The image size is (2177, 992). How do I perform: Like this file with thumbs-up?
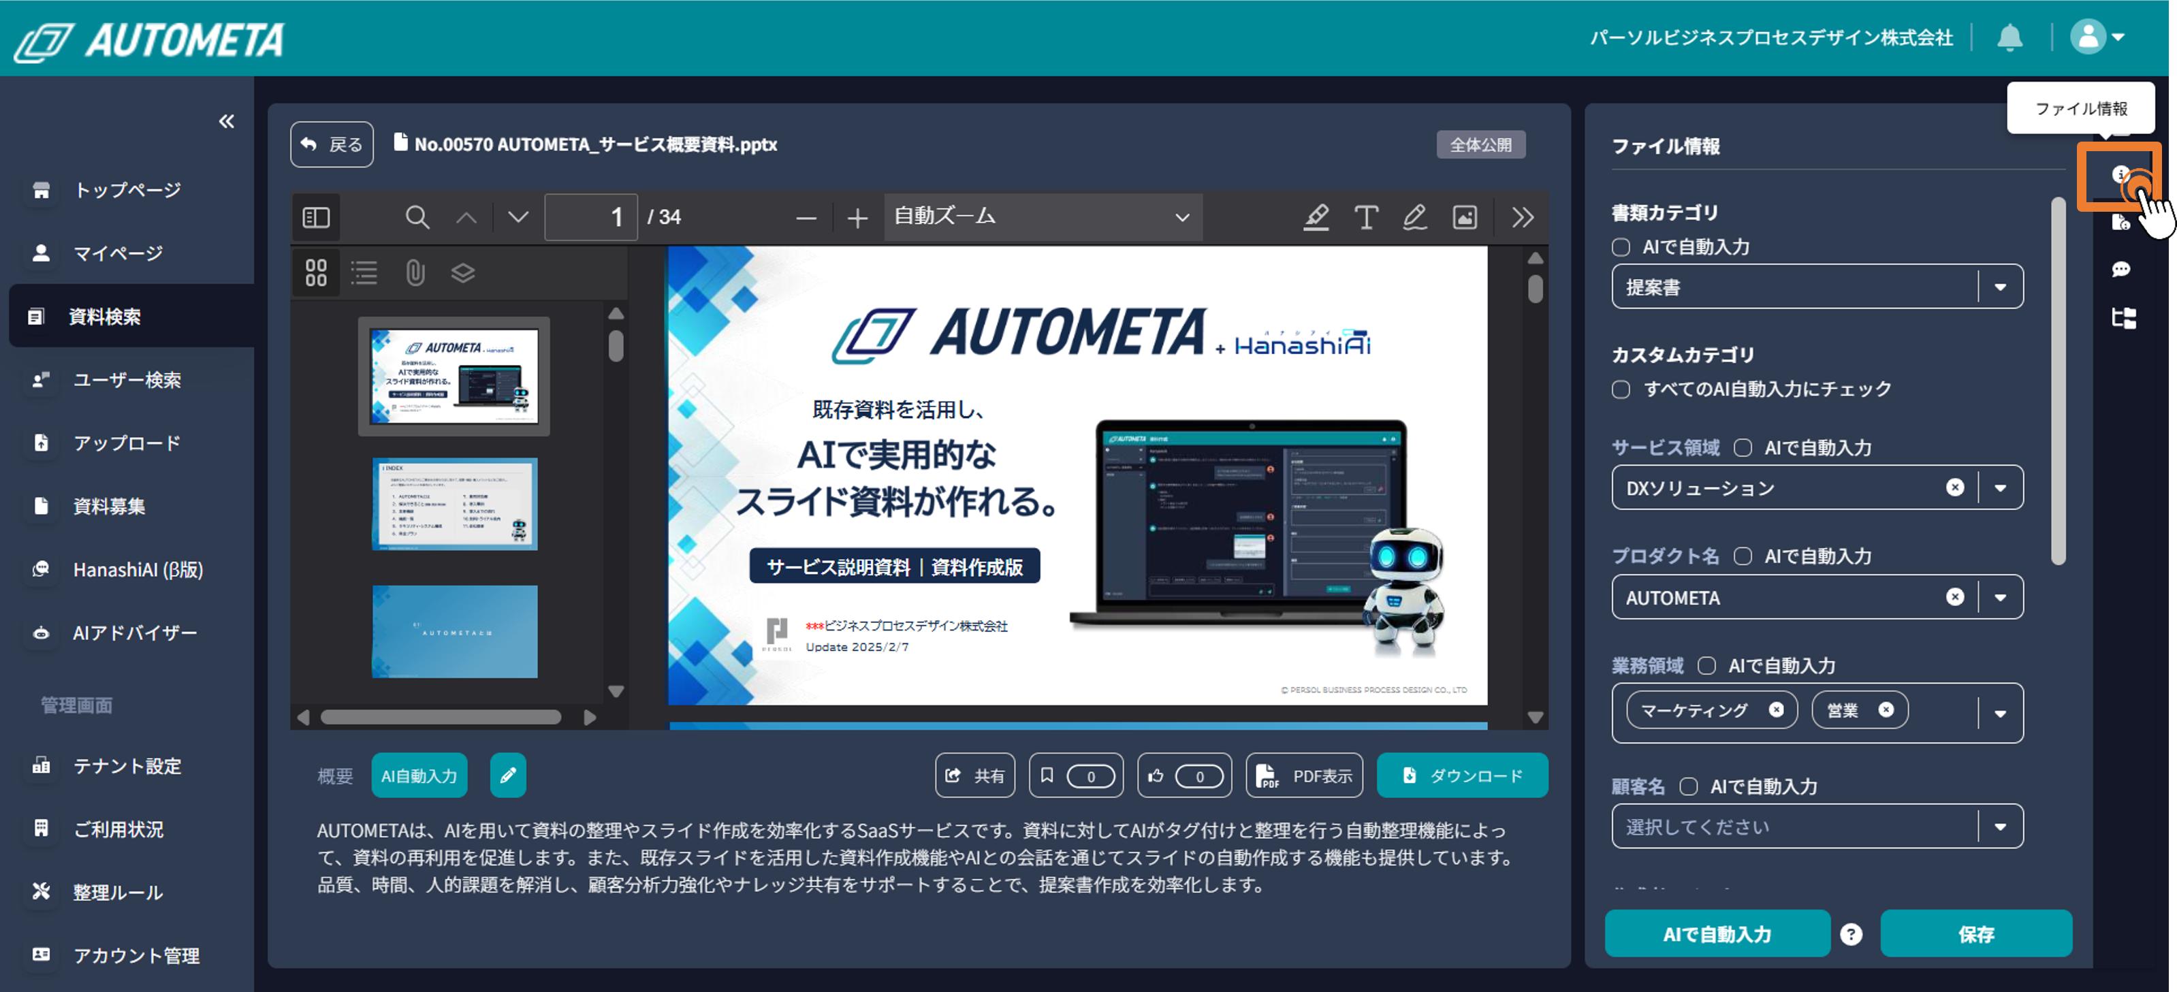coord(1184,775)
